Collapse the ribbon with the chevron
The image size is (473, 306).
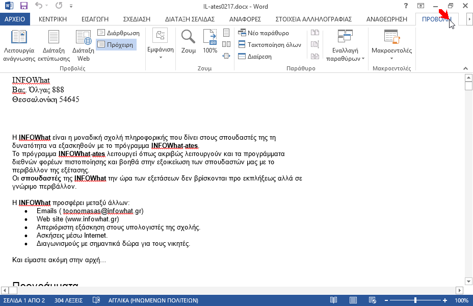pos(465,68)
